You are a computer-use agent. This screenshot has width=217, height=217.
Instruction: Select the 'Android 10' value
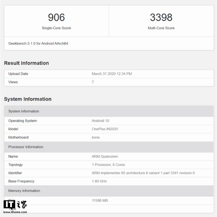coord(100,121)
